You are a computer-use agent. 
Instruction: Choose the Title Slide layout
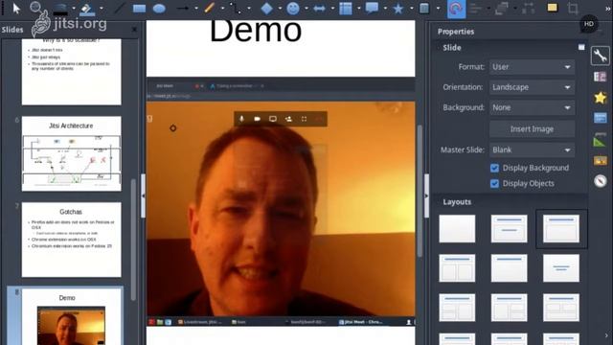click(x=509, y=228)
